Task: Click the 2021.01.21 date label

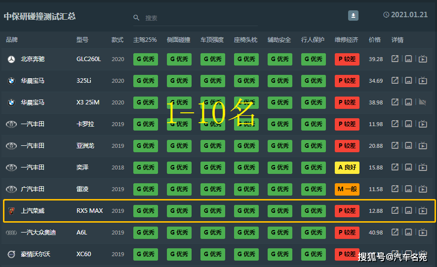Action: coord(409,15)
